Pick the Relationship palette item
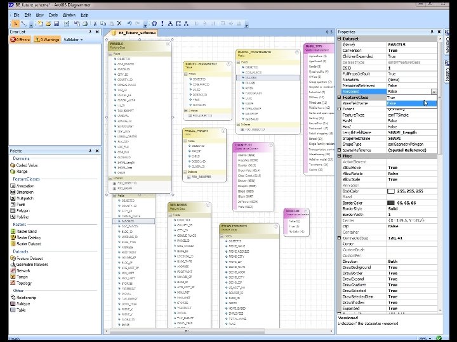The width and height of the screenshot is (457, 342). click(x=23, y=298)
